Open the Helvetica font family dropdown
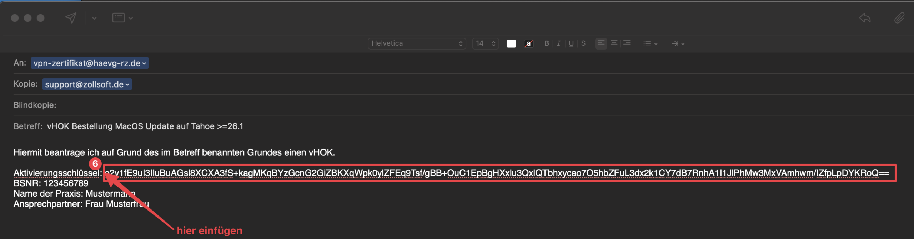Screen dimensions: 914x239 pyautogui.click(x=417, y=43)
